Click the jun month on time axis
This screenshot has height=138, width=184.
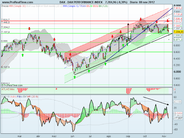pos(72,136)
